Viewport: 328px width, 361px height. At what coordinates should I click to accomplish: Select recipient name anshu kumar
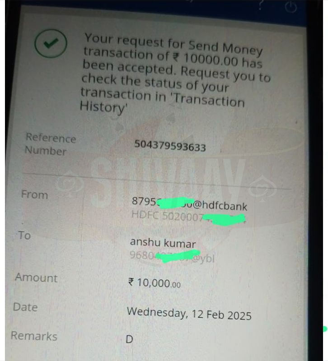(163, 243)
